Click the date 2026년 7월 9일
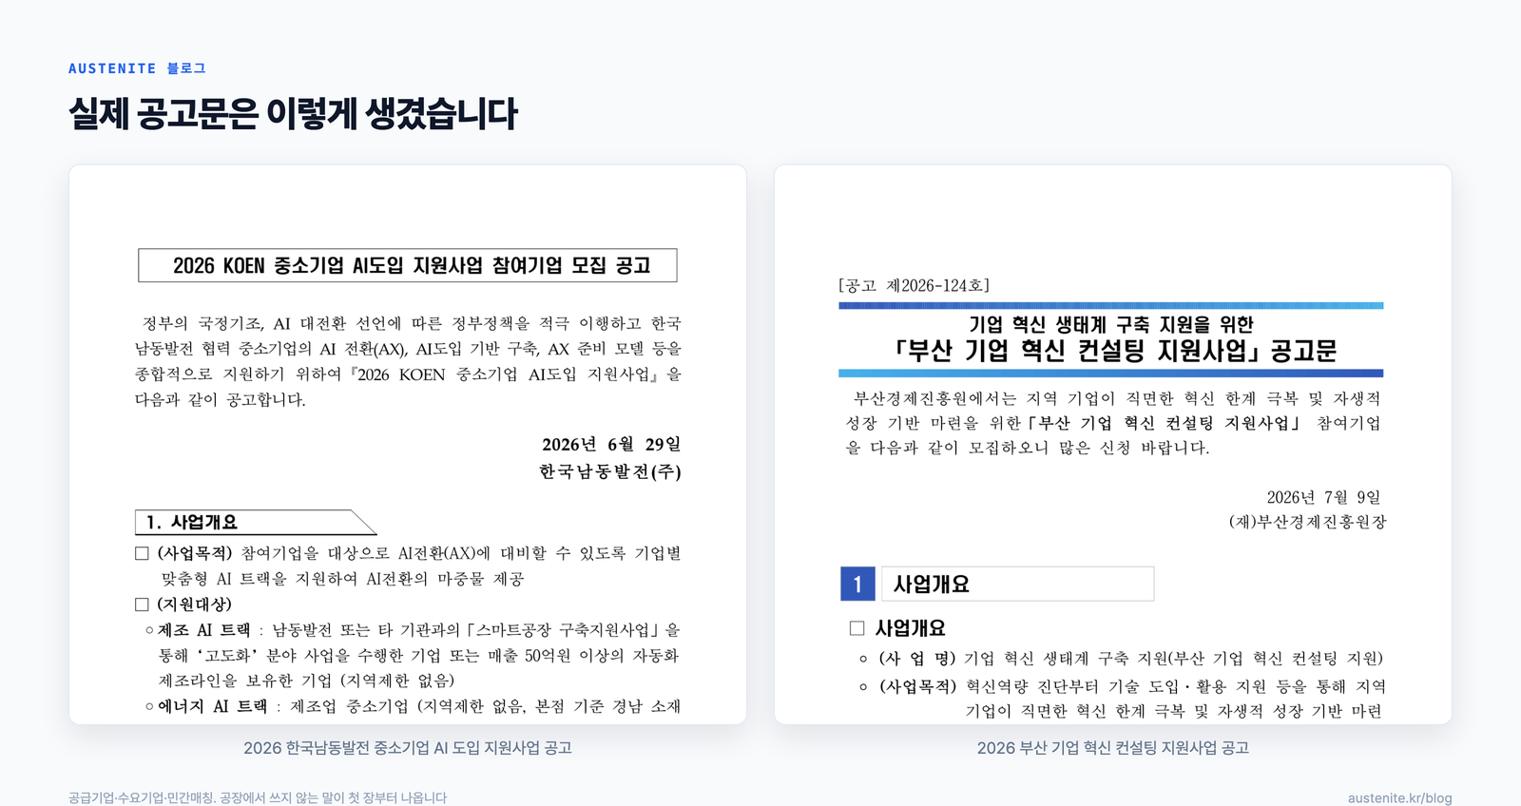 pyautogui.click(x=1323, y=497)
